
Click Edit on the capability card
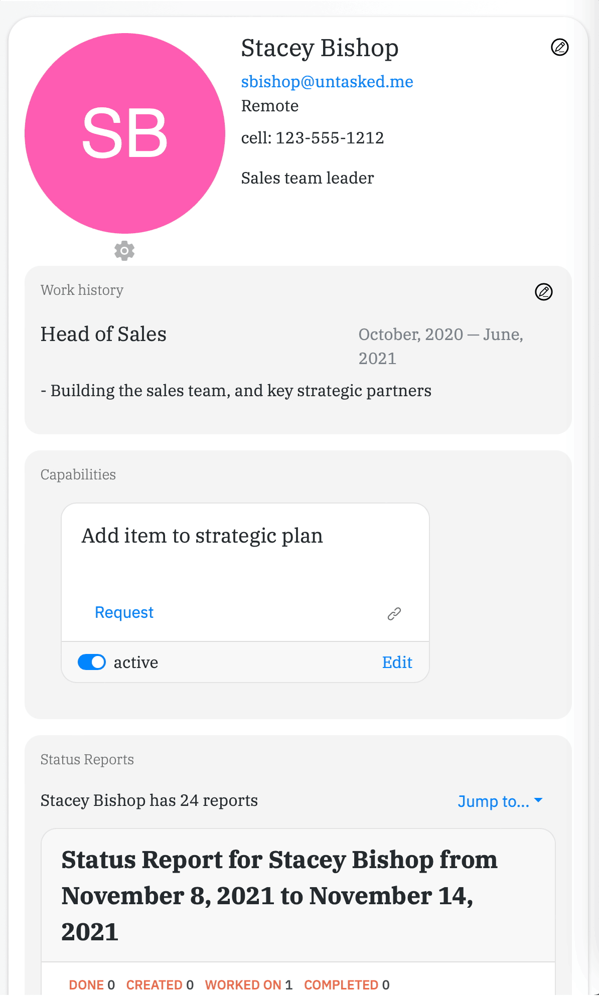(397, 662)
